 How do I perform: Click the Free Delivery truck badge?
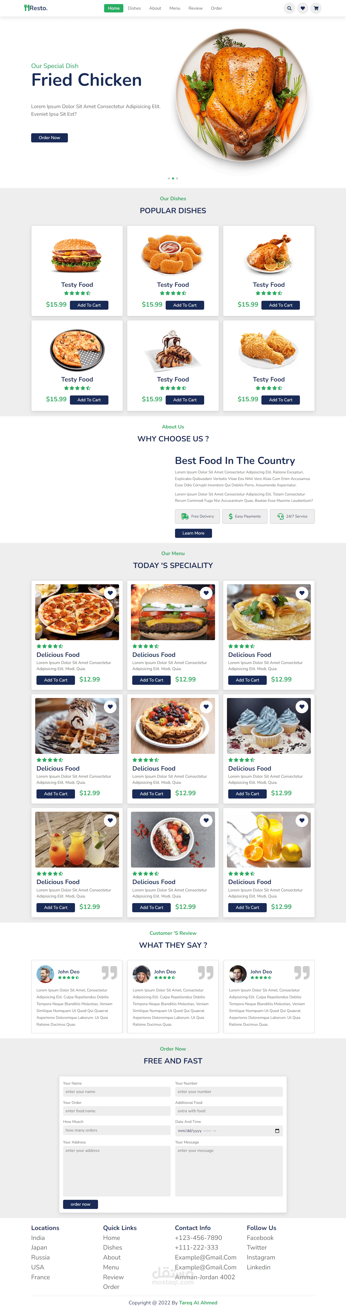tap(198, 517)
